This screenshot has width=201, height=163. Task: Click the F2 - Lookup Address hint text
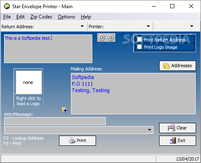(23, 138)
